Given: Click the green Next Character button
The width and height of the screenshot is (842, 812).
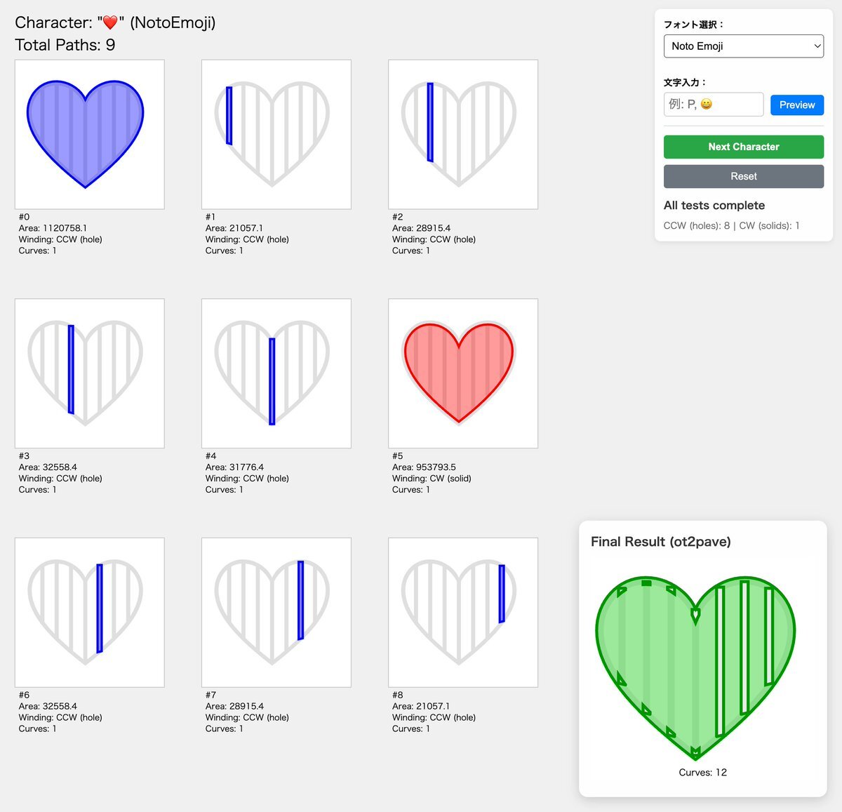Looking at the screenshot, I should pos(743,147).
